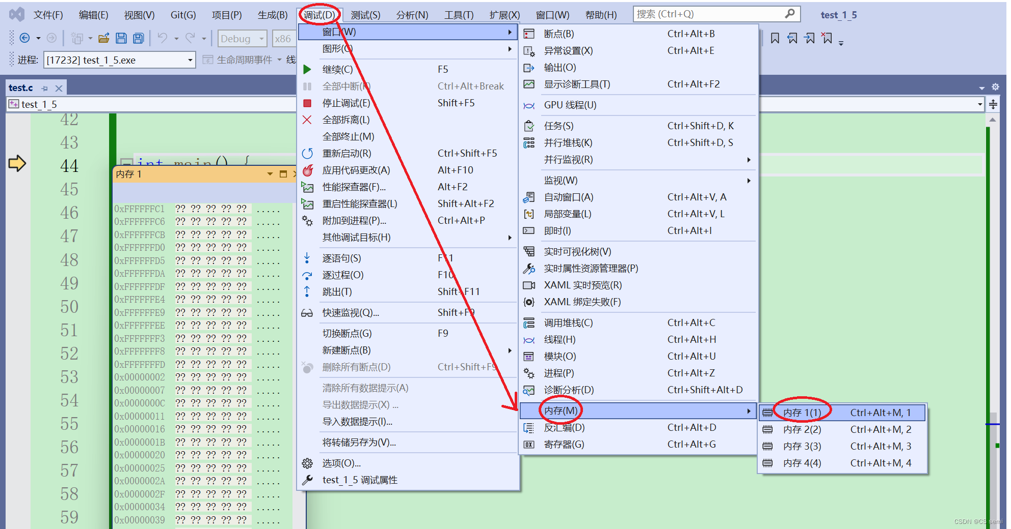Open Locals (局部变量) window entry
The image size is (1011, 529).
pyautogui.click(x=638, y=214)
